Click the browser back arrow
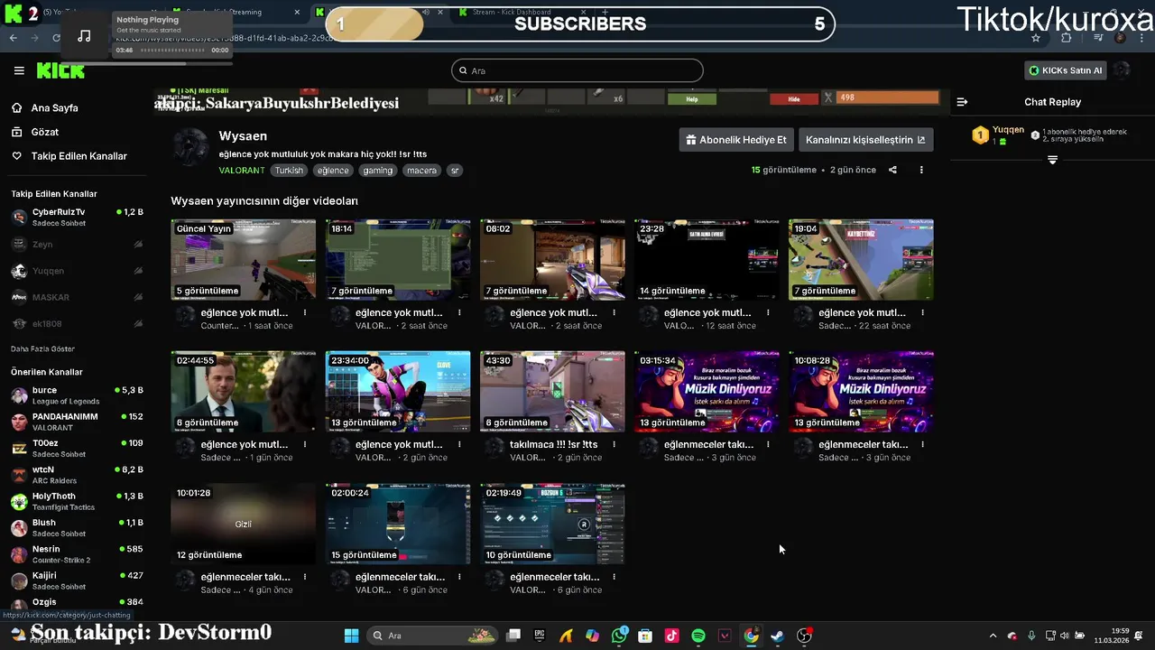The height and width of the screenshot is (650, 1155). (13, 38)
